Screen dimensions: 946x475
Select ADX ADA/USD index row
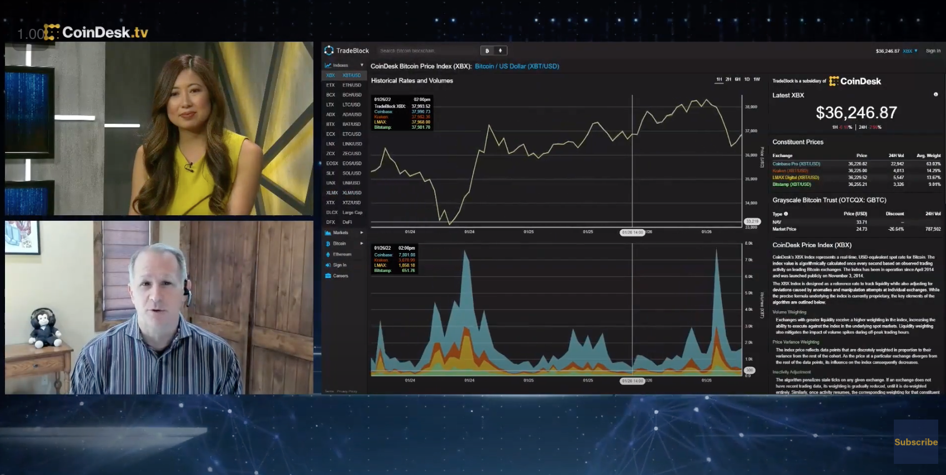pos(344,115)
